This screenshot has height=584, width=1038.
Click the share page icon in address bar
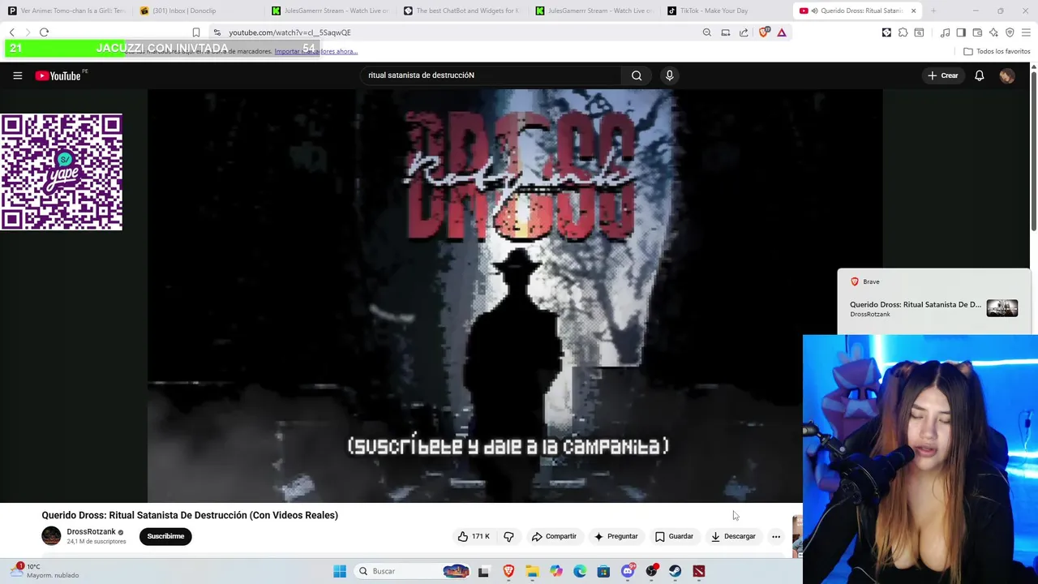744,32
